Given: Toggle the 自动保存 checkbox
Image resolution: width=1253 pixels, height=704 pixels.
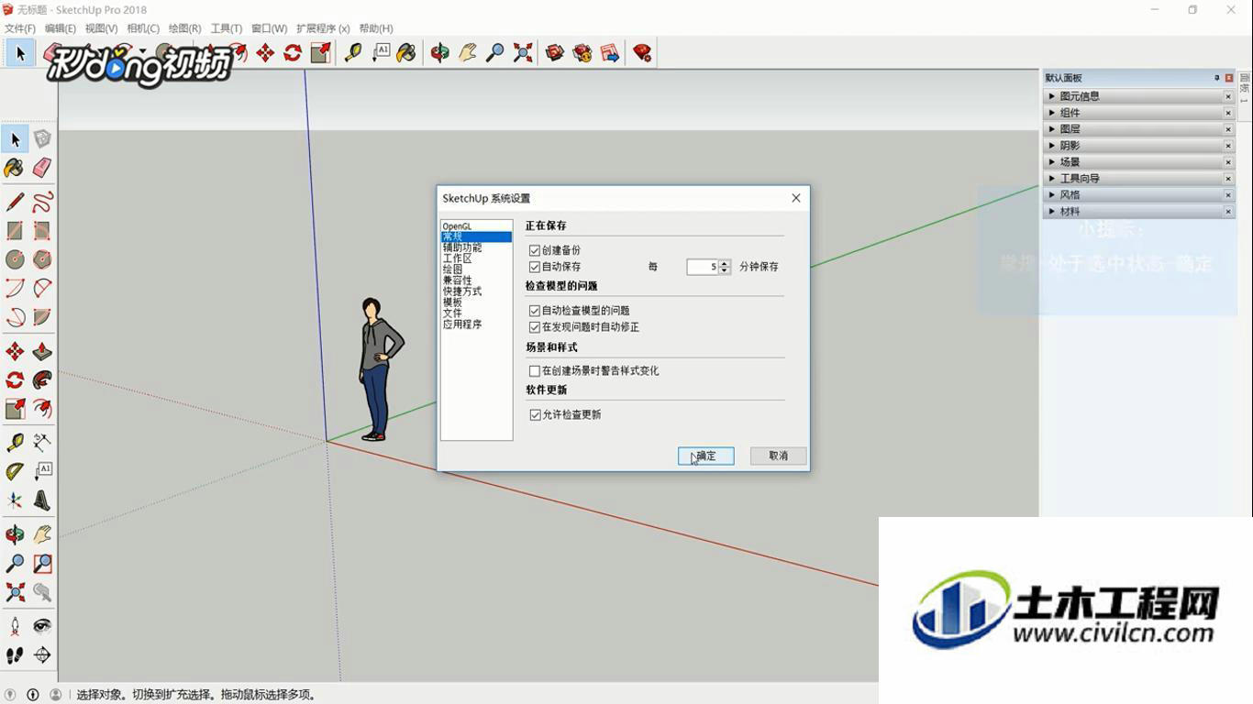Looking at the screenshot, I should pyautogui.click(x=535, y=267).
